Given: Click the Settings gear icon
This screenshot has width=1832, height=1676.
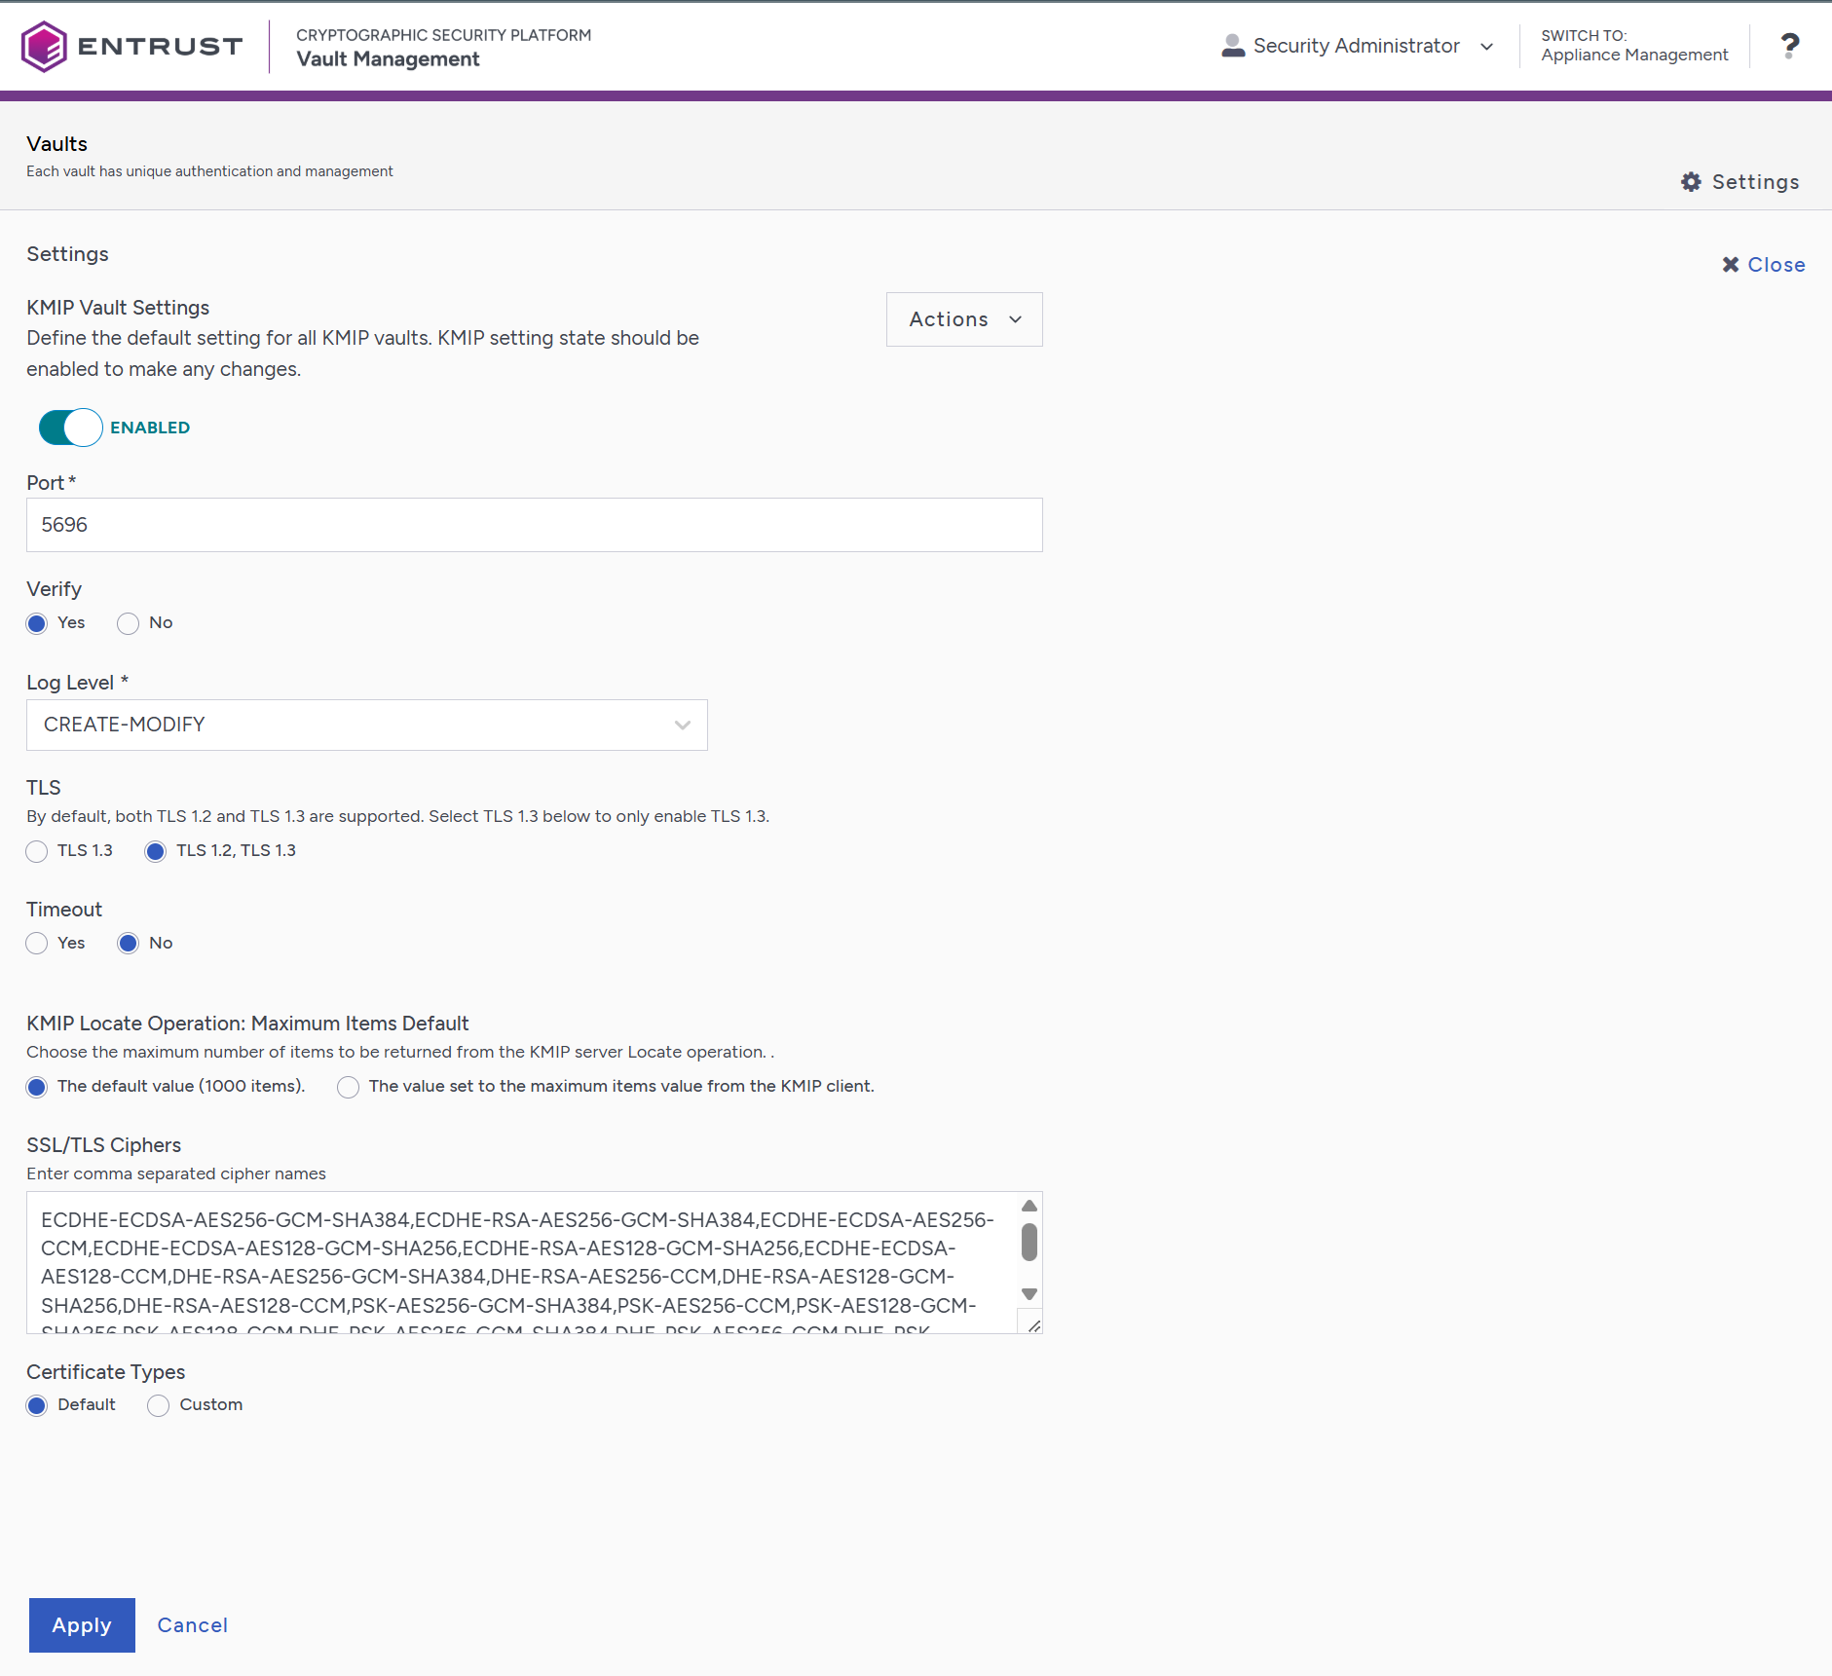Looking at the screenshot, I should click(x=1691, y=182).
